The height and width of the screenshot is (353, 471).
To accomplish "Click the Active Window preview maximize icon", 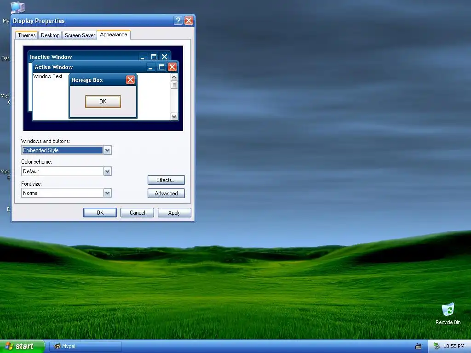I will point(161,67).
